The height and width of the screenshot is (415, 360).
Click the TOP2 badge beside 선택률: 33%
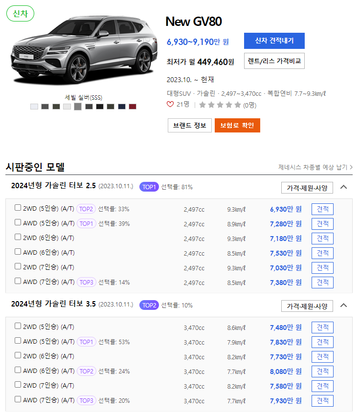(86, 209)
